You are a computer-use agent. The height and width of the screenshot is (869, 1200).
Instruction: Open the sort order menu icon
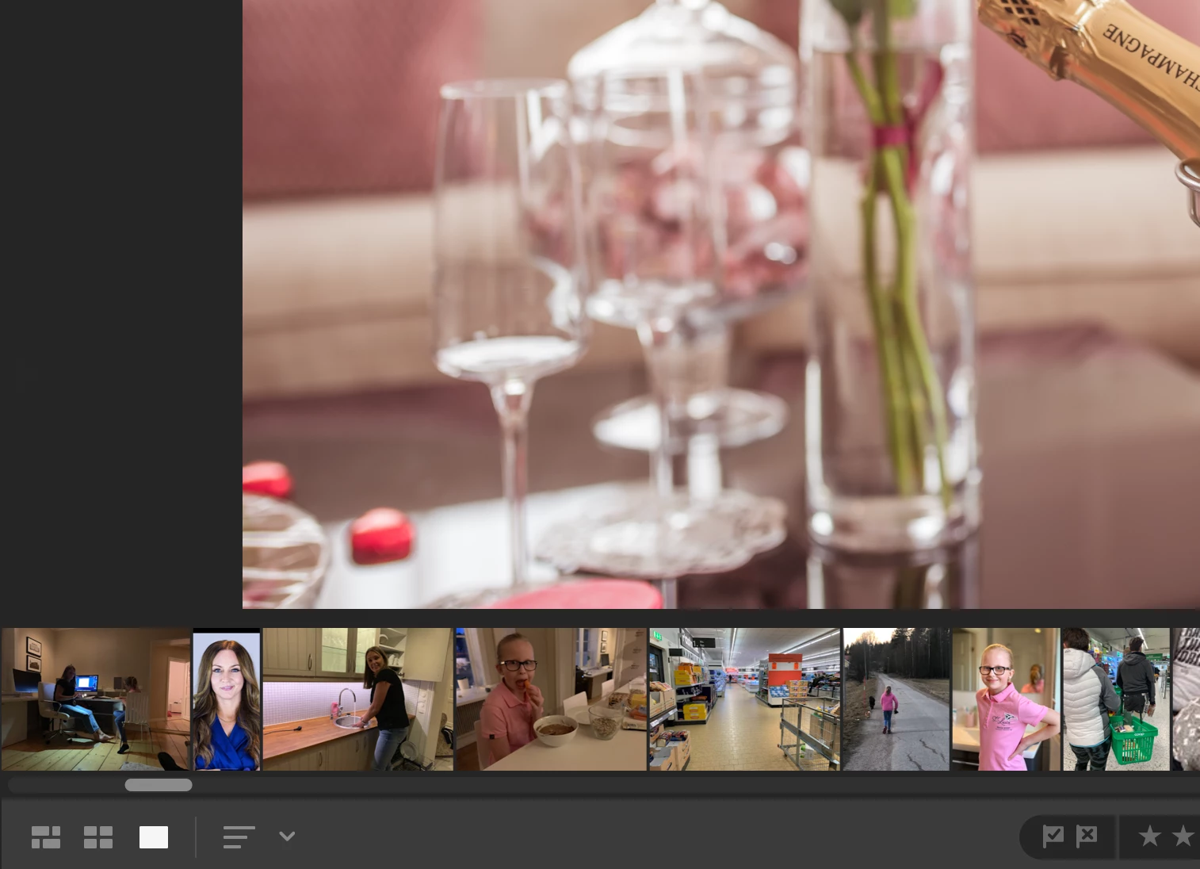pos(239,837)
